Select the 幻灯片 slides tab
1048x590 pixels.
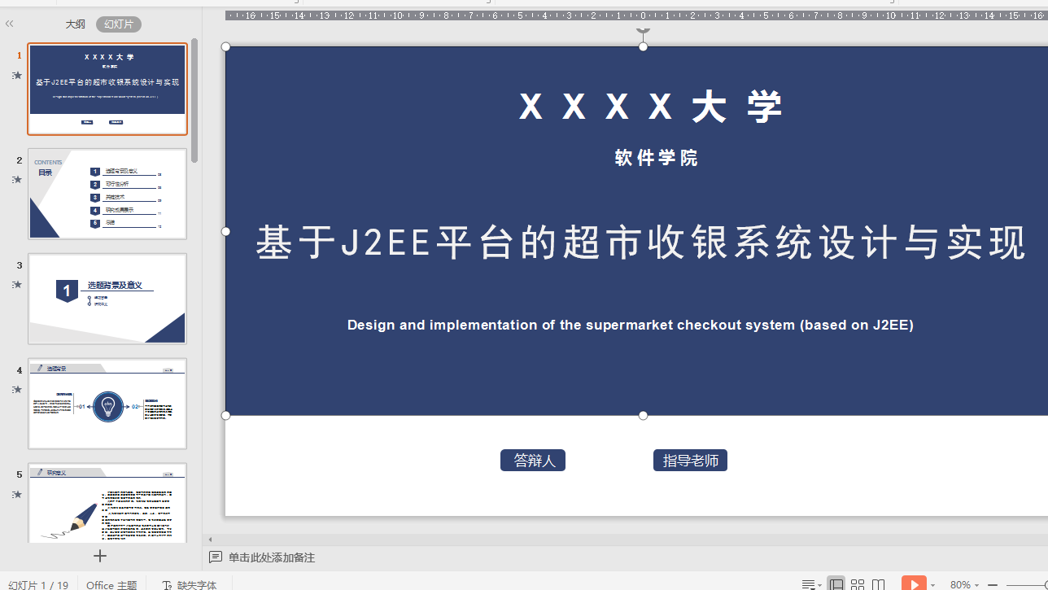click(119, 24)
